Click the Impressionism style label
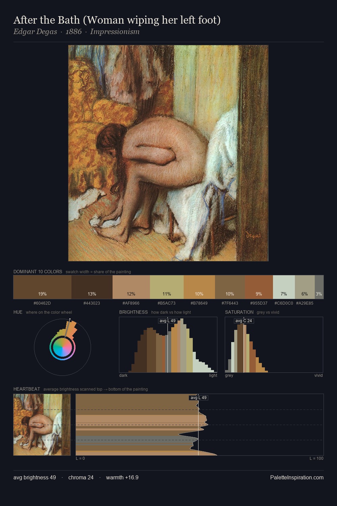 click(x=115, y=32)
